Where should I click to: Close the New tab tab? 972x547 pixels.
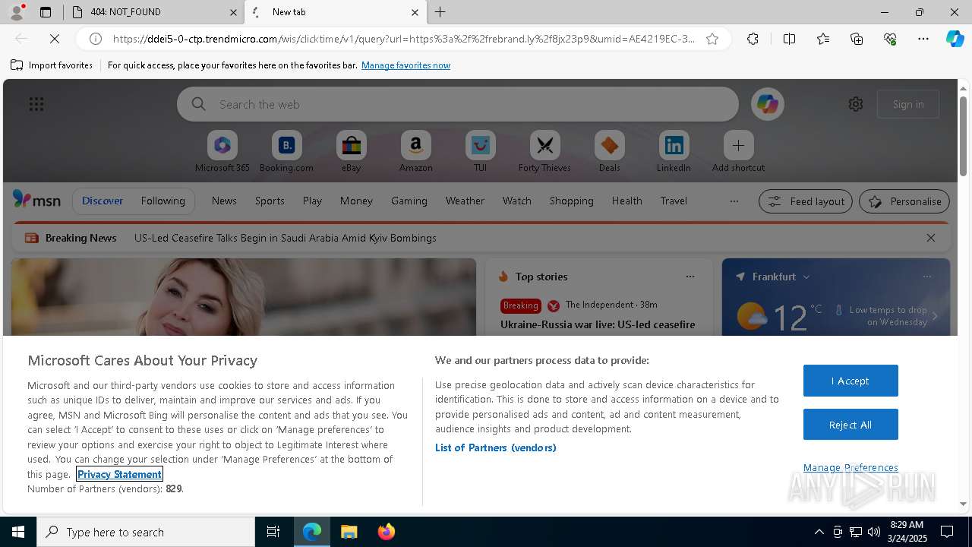point(415,12)
